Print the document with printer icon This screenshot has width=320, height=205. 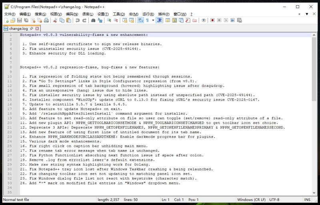tap(46, 20)
